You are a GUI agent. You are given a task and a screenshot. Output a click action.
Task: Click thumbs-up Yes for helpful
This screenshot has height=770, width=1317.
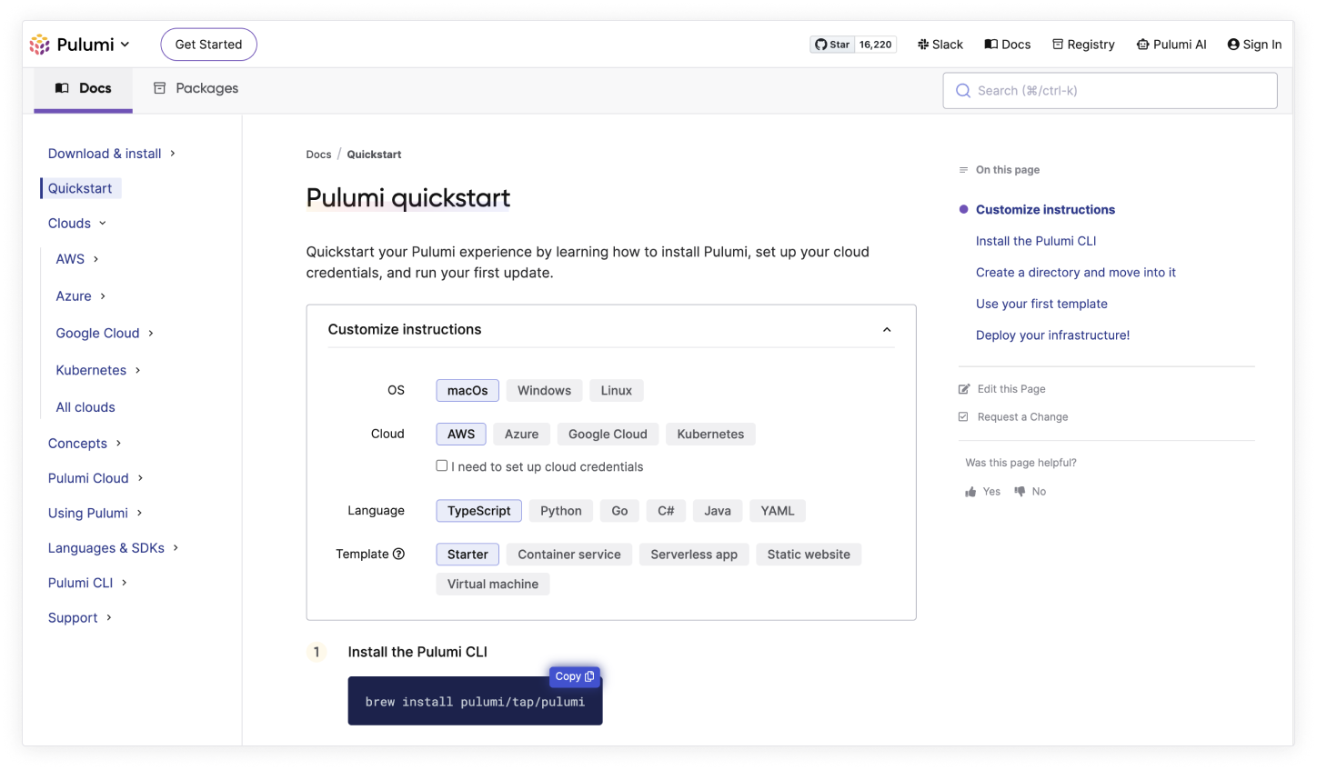tap(983, 492)
